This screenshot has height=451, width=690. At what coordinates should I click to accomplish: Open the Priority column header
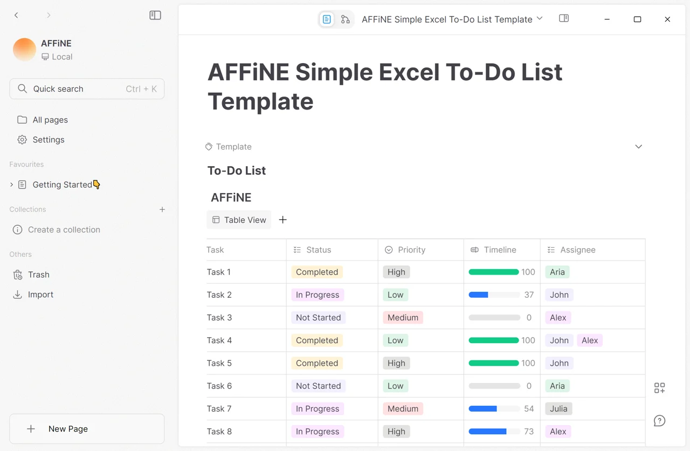click(421, 250)
